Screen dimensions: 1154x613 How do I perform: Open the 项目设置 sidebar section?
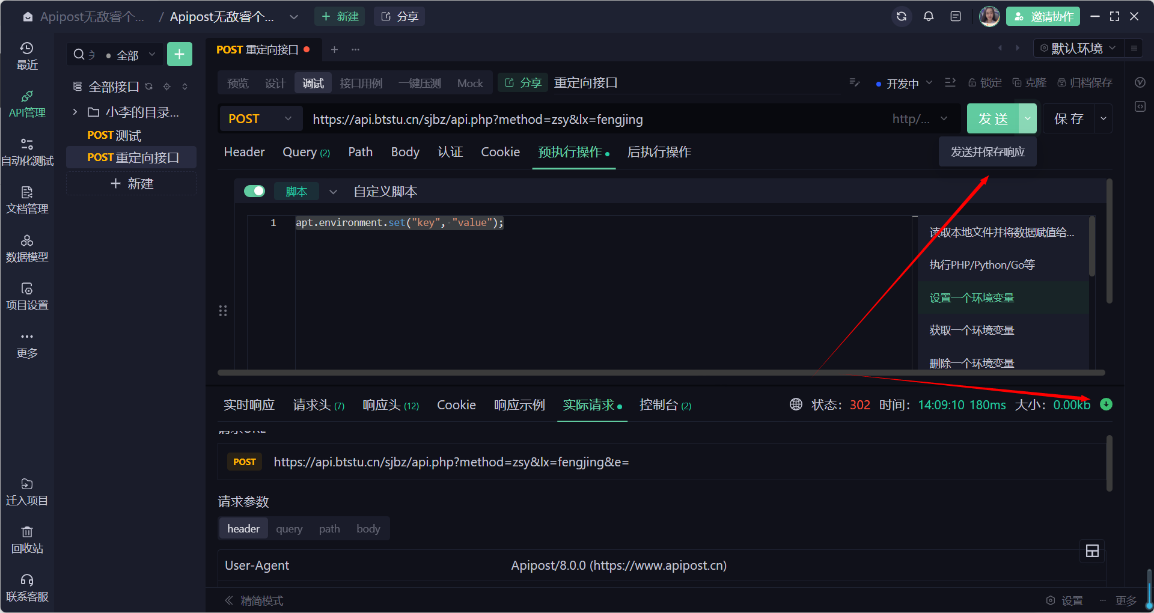click(27, 296)
